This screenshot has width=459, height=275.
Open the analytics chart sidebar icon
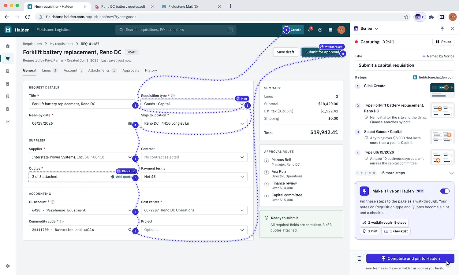pyautogui.click(x=8, y=122)
